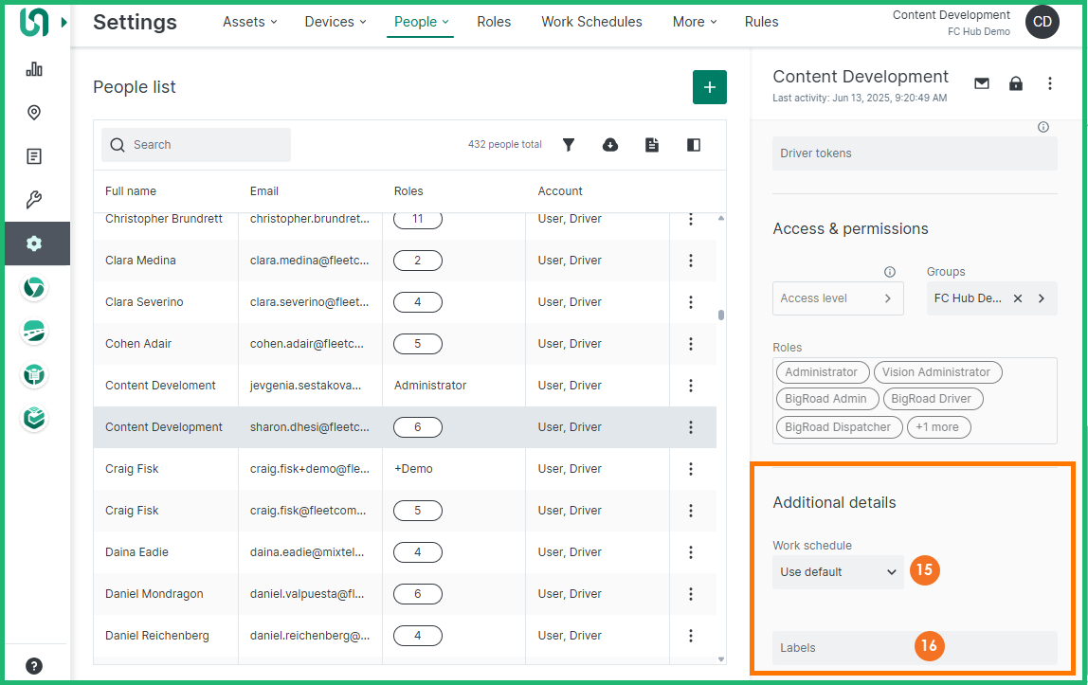Viewport: 1088px width, 685px height.
Task: Click the padlock icon in details panel
Action: [x=1016, y=83]
